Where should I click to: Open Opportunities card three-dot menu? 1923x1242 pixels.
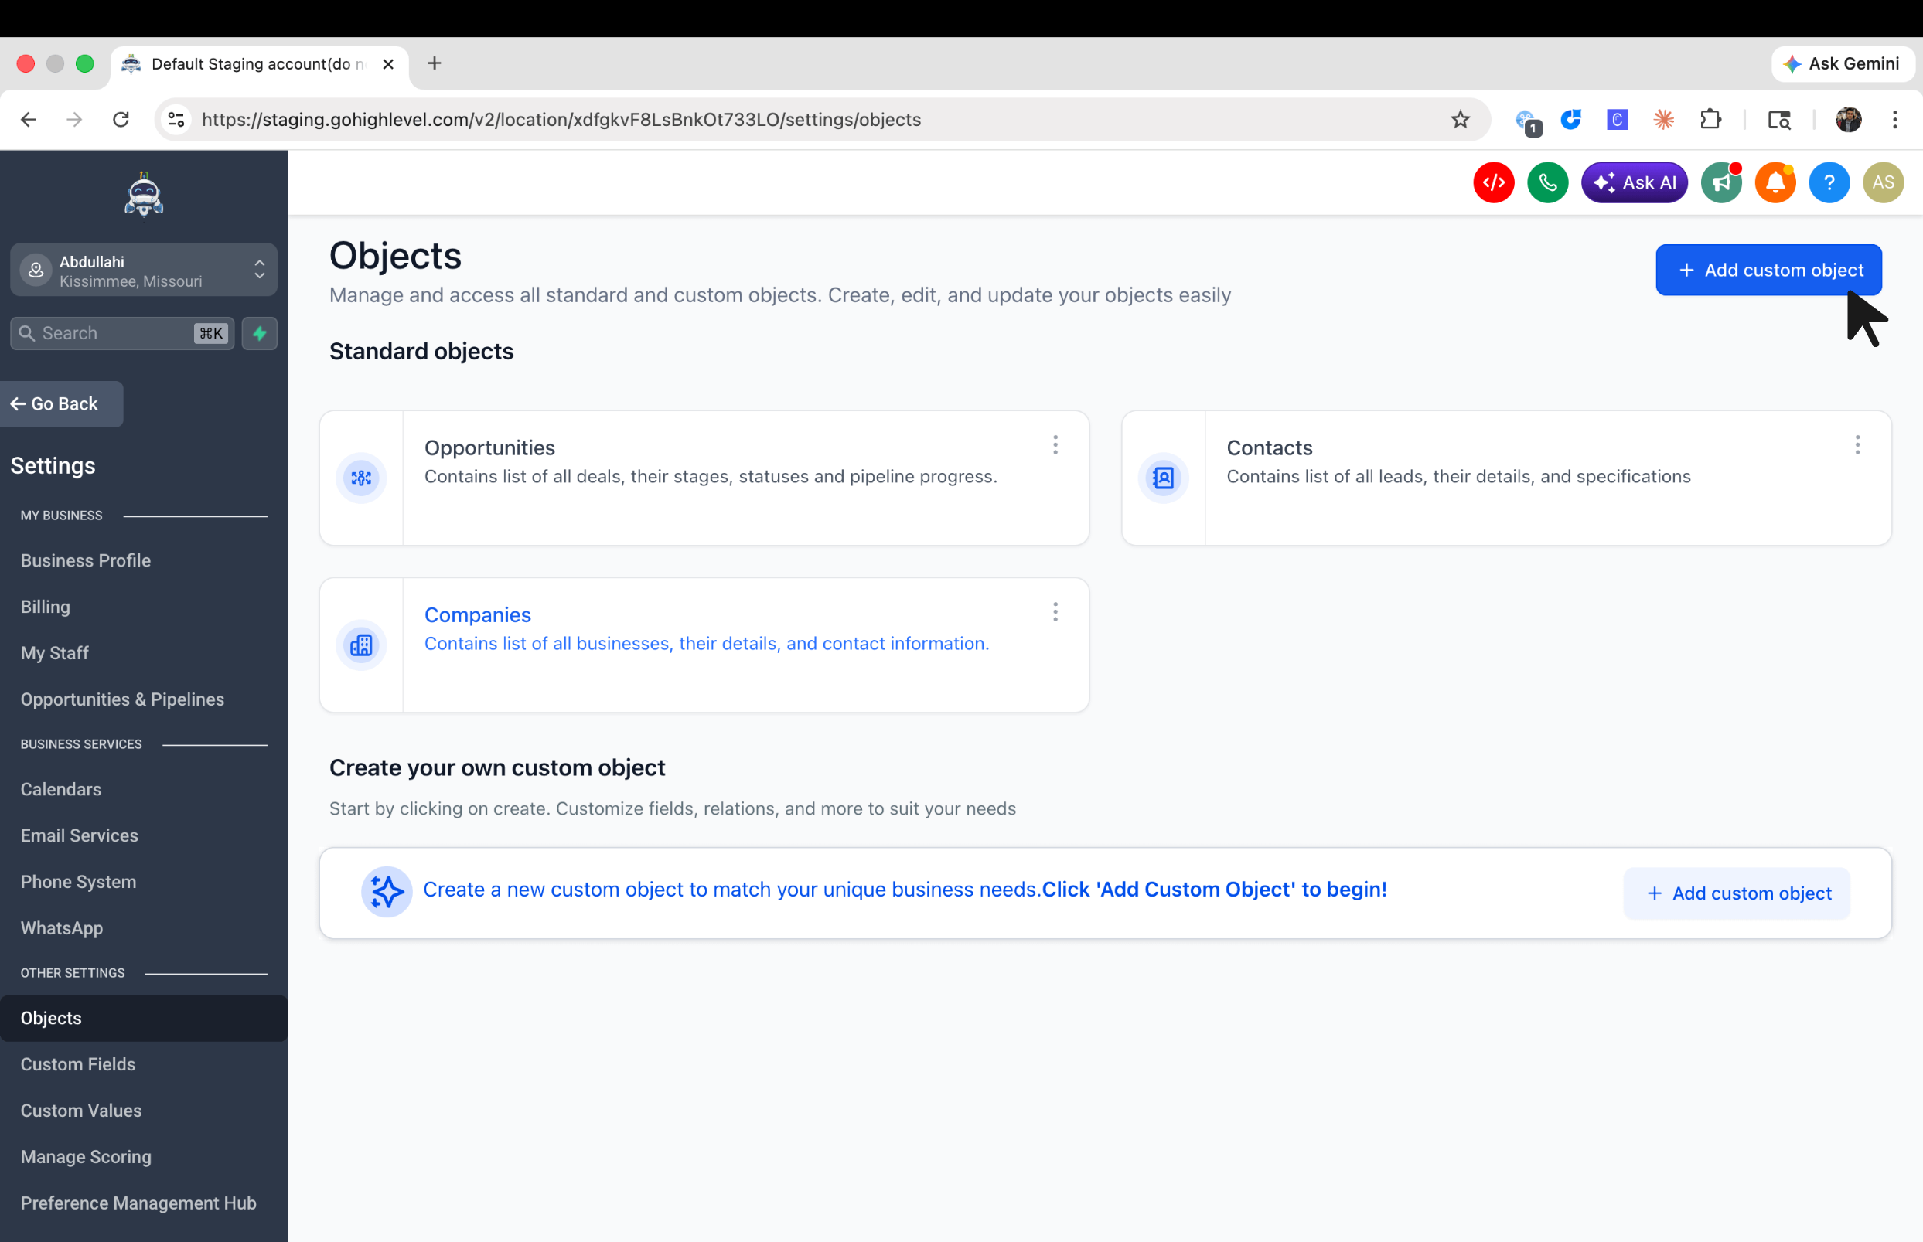point(1054,445)
